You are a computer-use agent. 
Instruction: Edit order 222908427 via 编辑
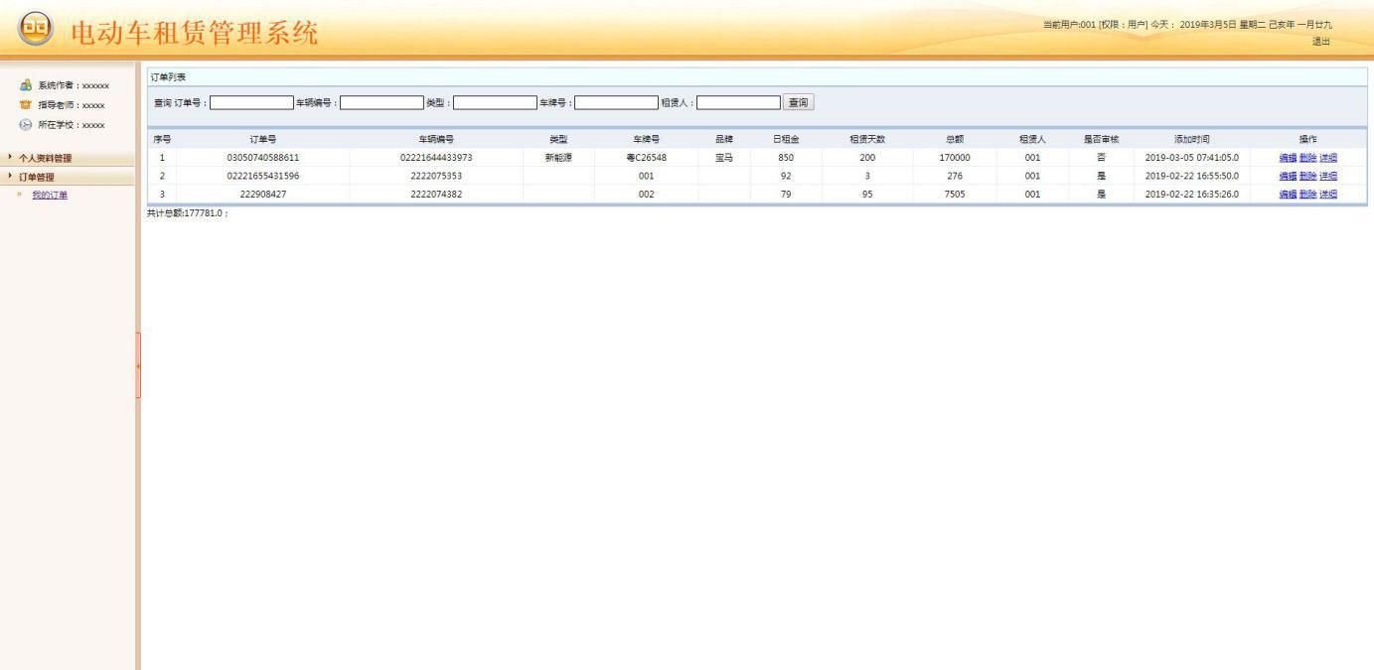tap(1288, 195)
